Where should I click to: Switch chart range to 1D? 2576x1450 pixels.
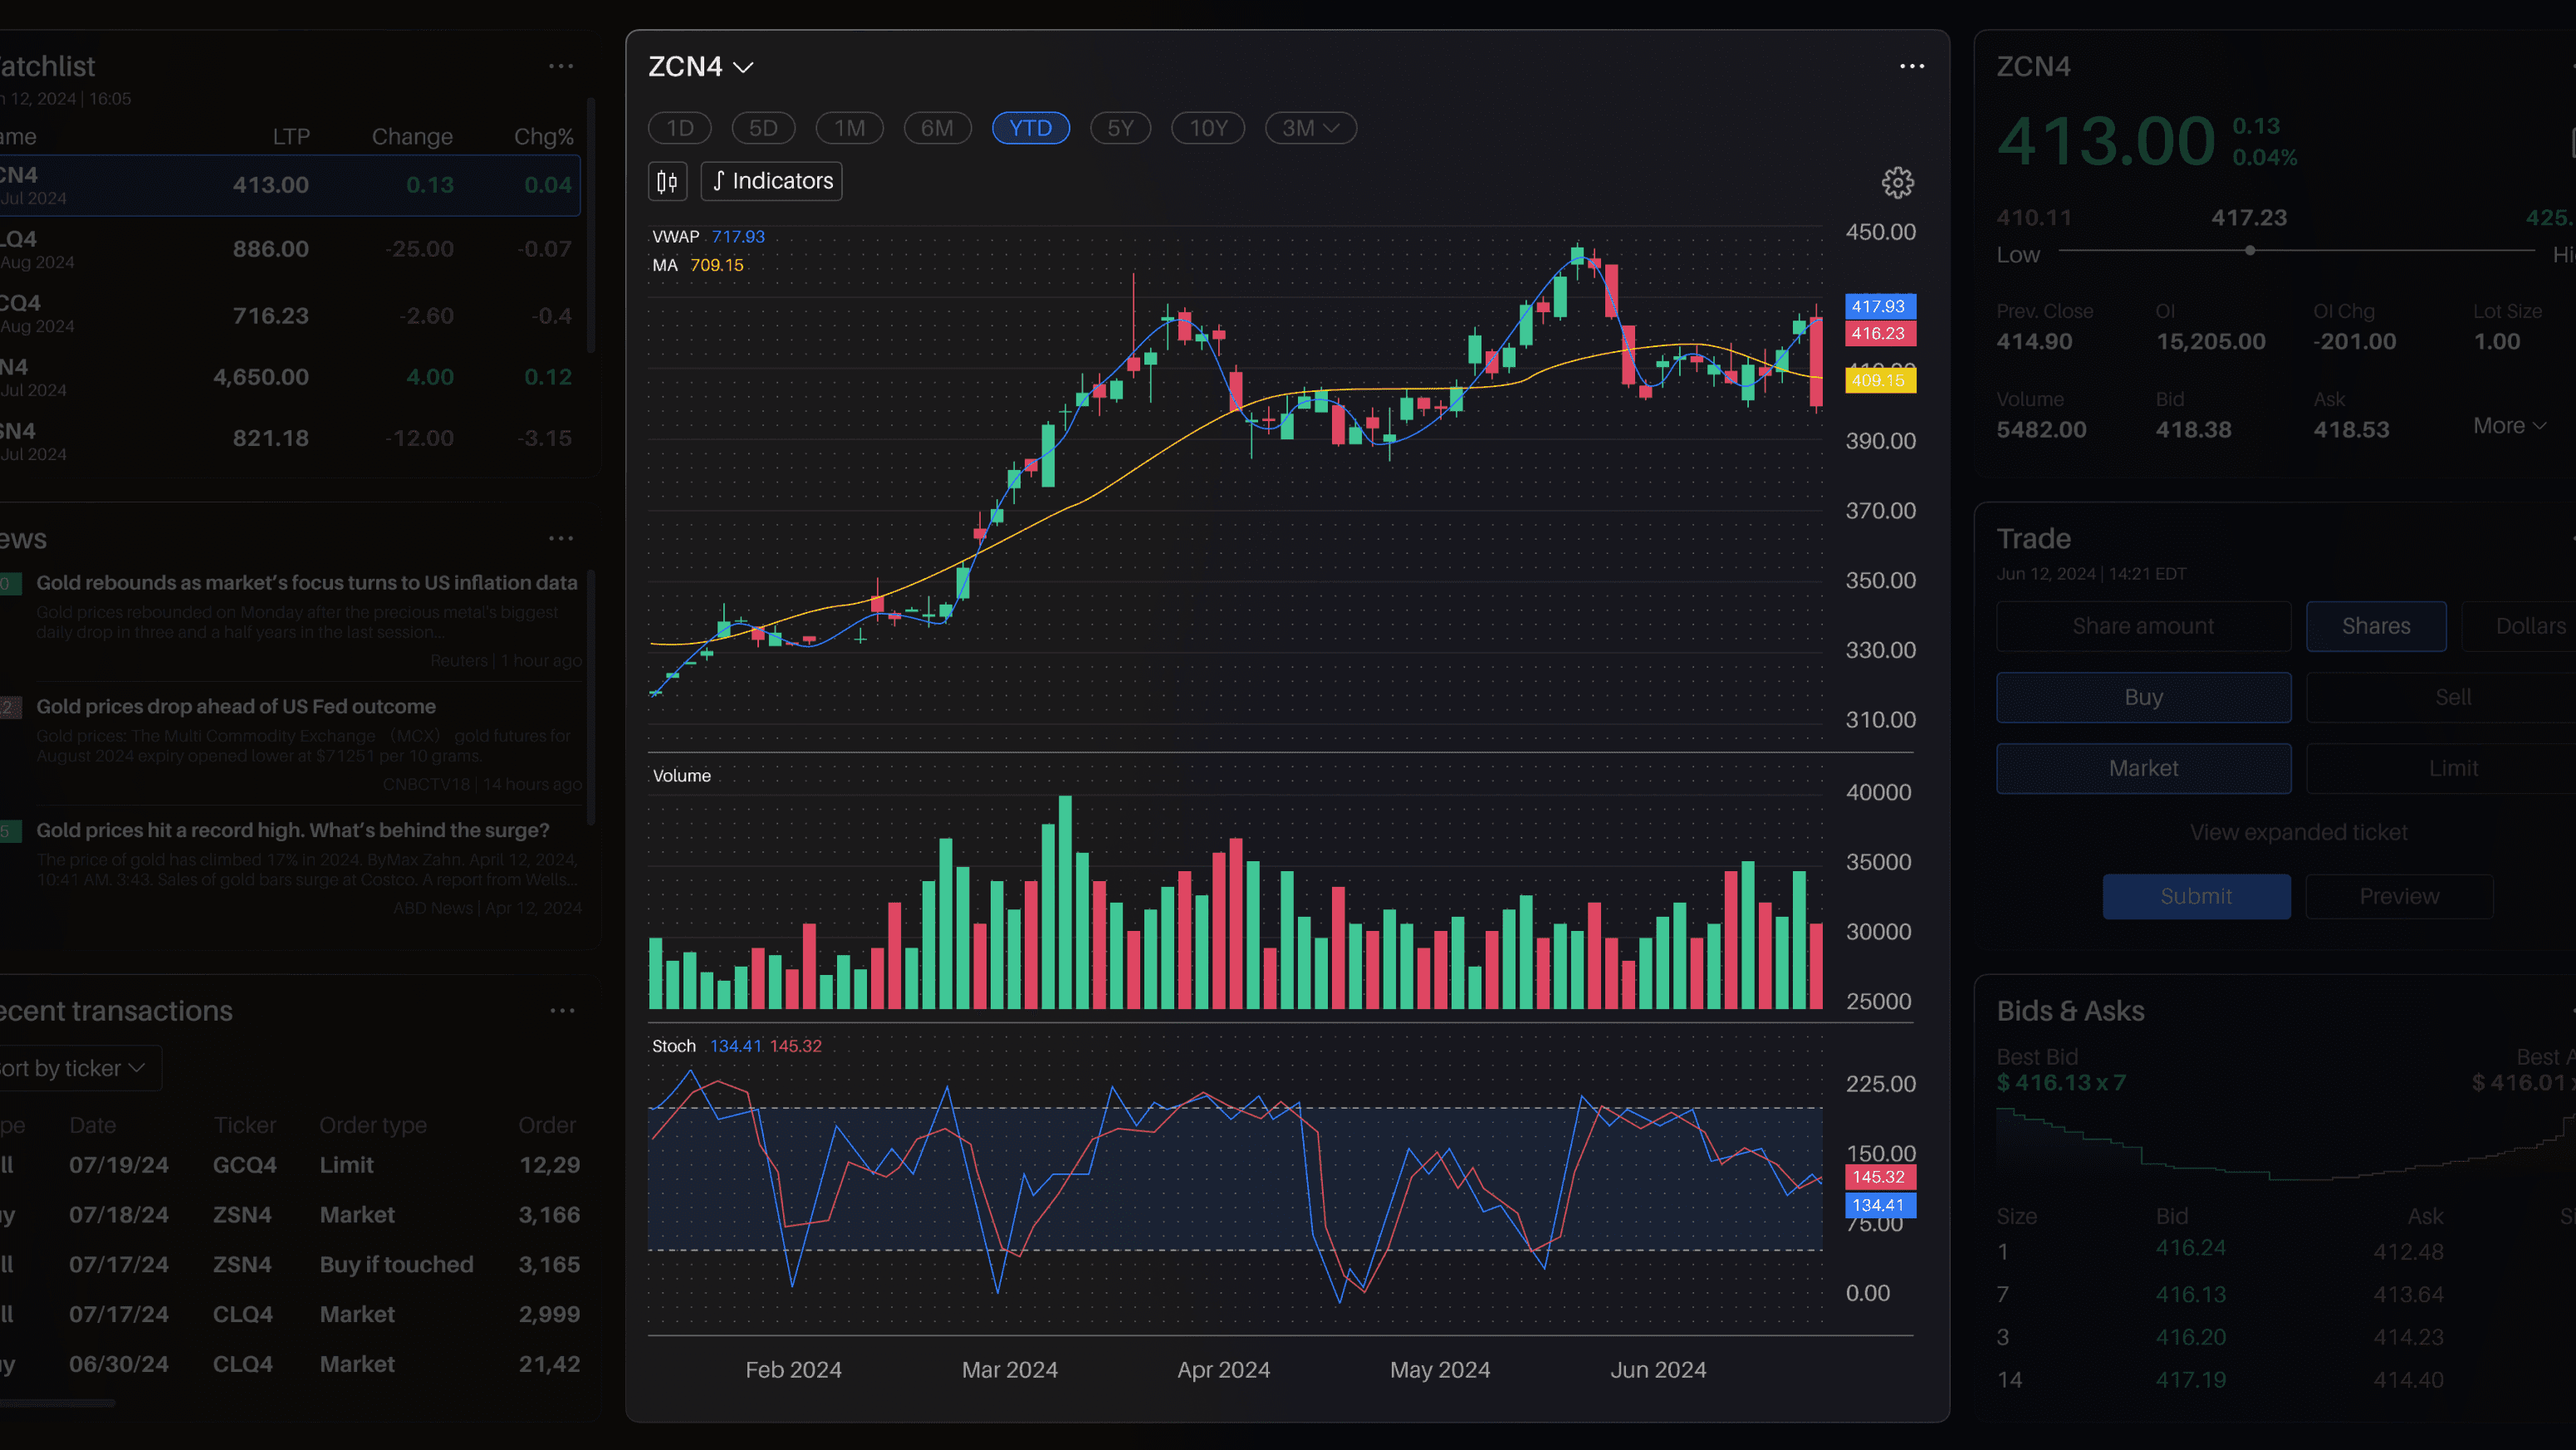pos(679,128)
